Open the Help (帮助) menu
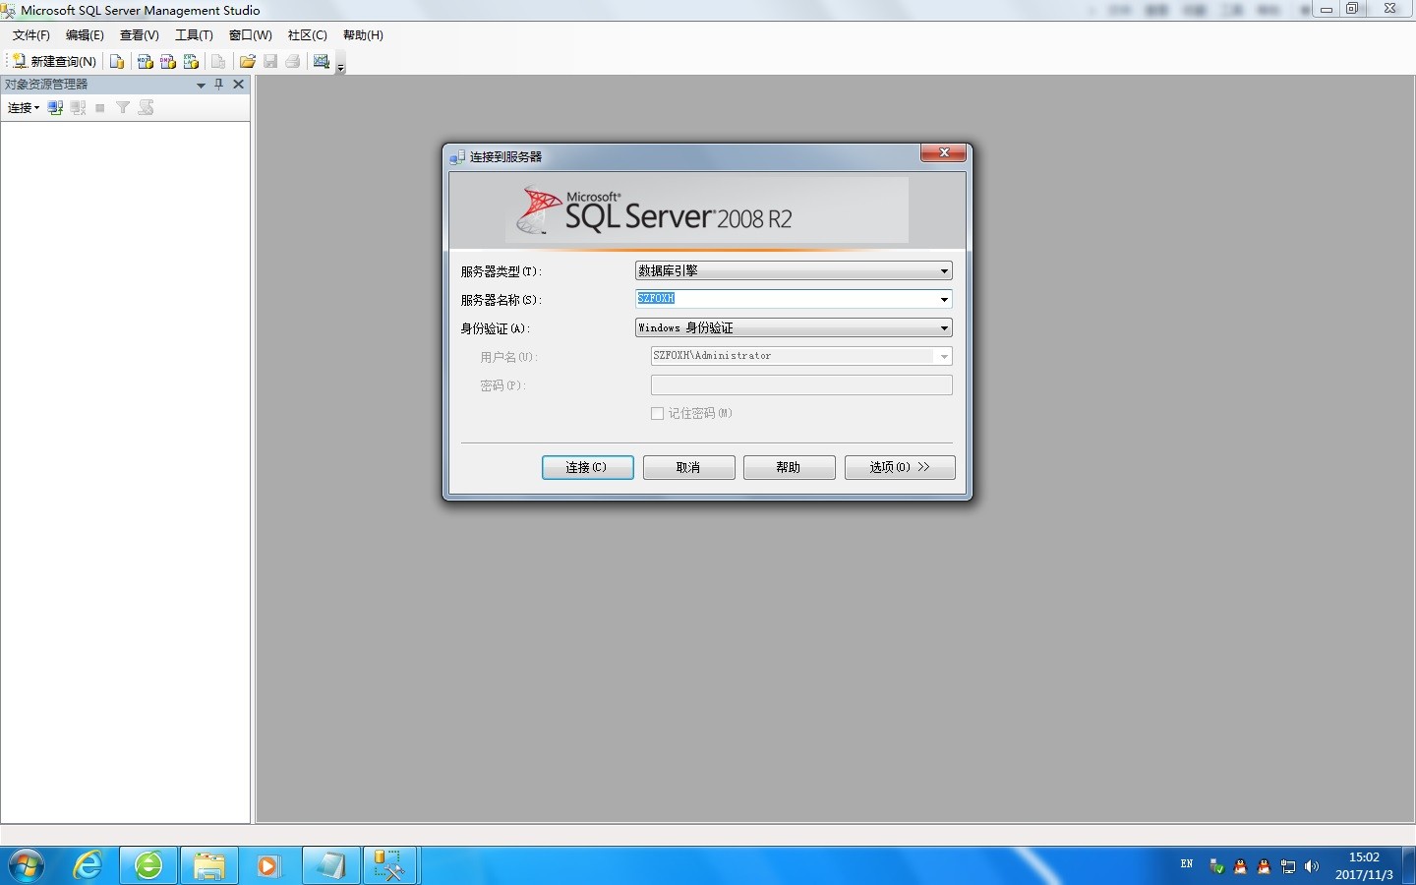Screen dimensions: 1416x885 (x=363, y=35)
